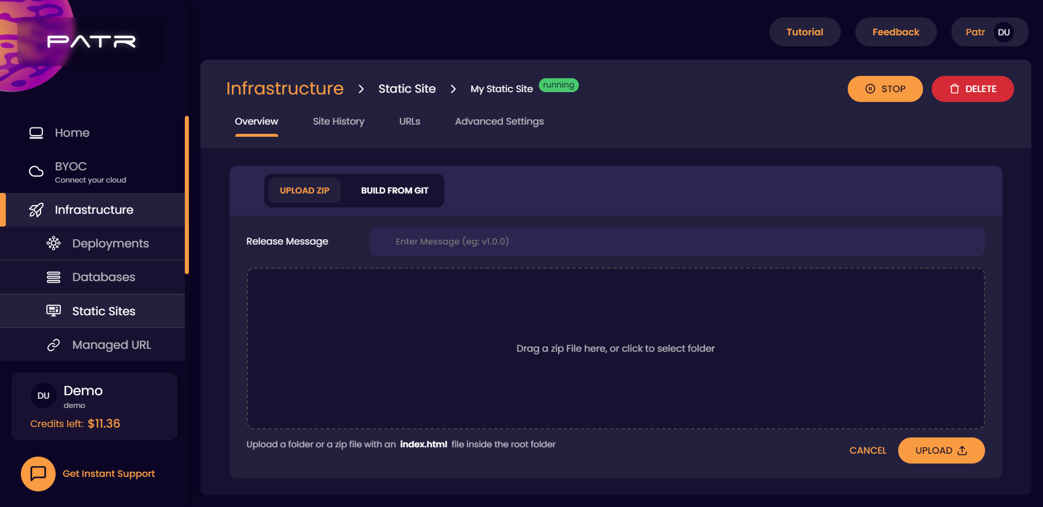Viewport: 1043px width, 507px height.
Task: Click the DU avatar in header
Action: coord(1004,32)
